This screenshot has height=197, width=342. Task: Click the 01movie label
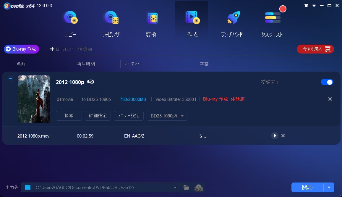65,99
